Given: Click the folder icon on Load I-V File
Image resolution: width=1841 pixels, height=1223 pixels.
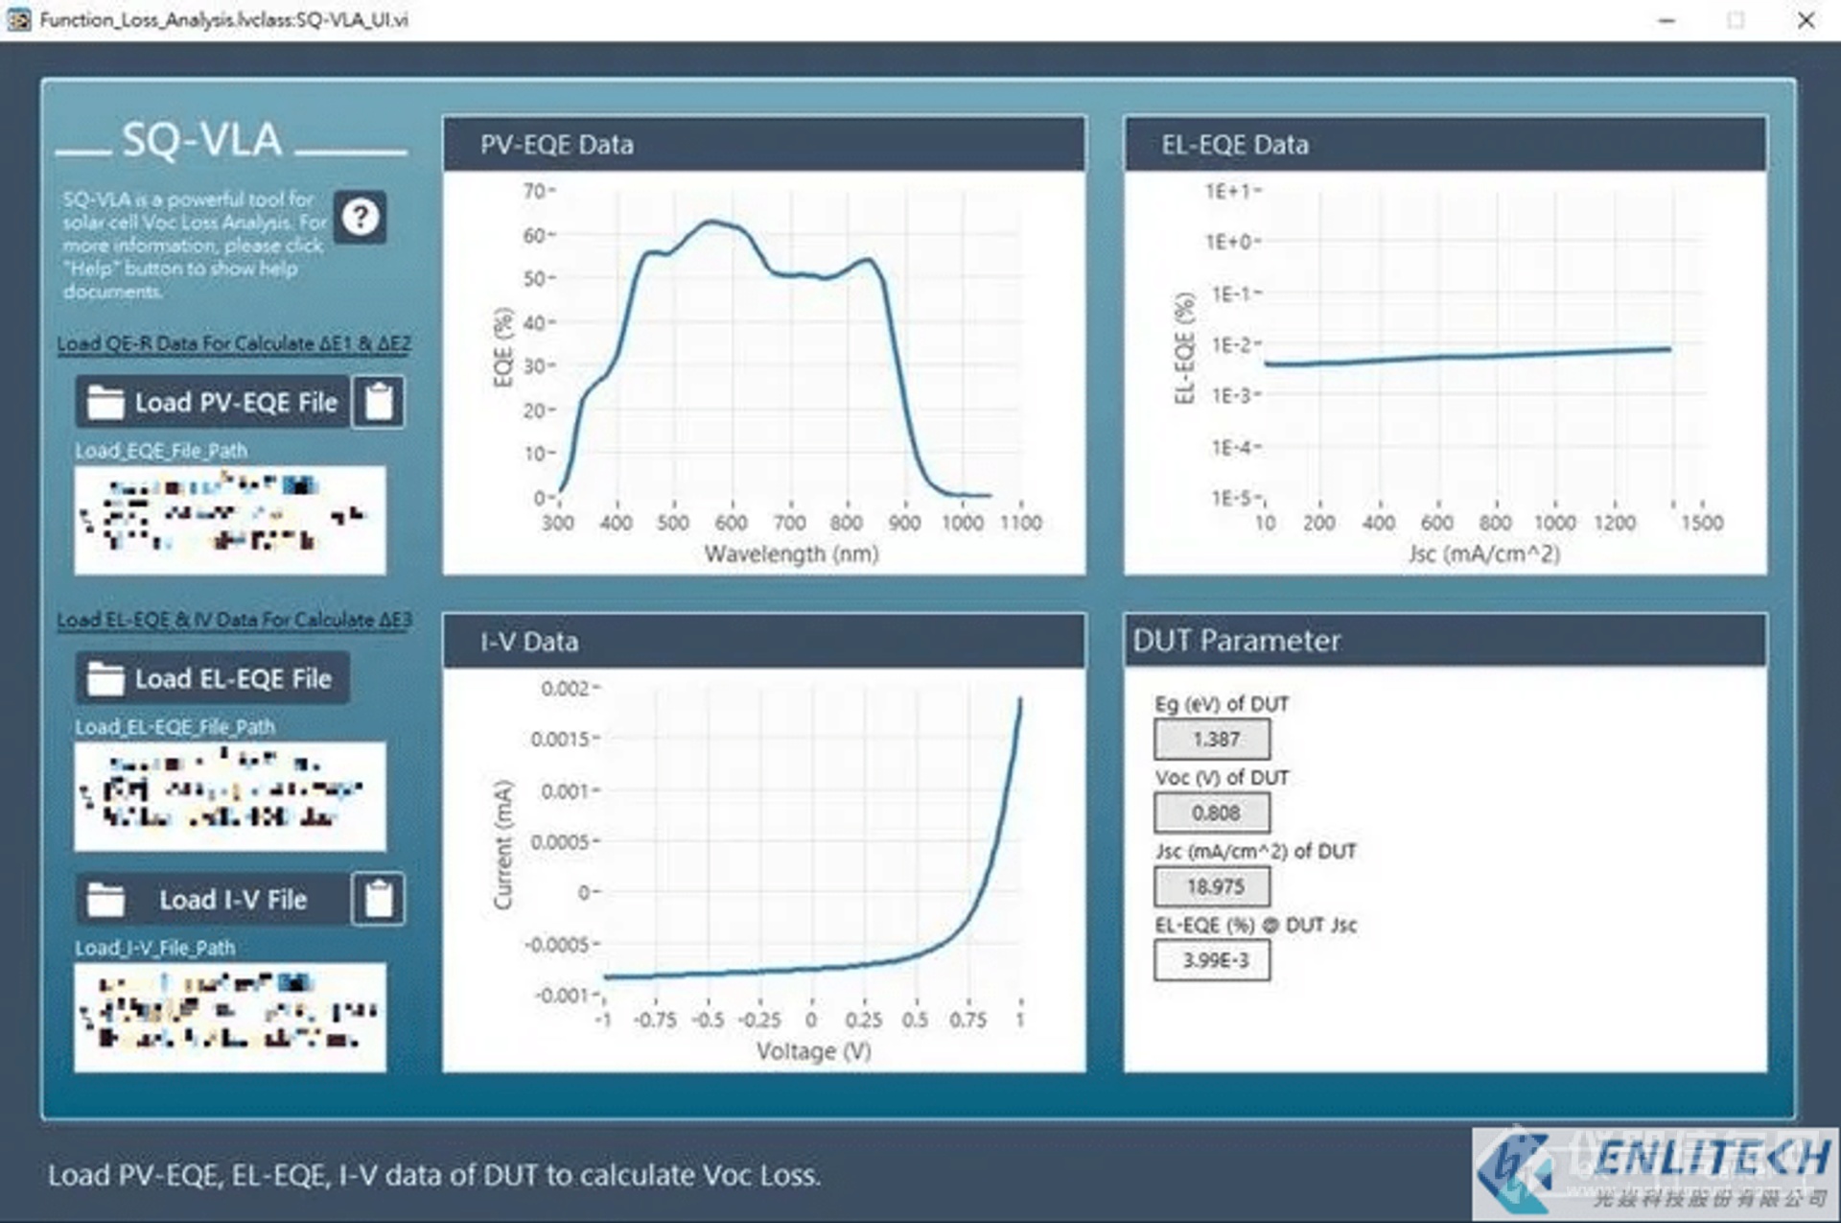Looking at the screenshot, I should pos(105,900).
